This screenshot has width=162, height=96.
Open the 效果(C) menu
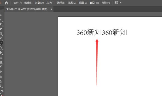click(x=72, y=3)
